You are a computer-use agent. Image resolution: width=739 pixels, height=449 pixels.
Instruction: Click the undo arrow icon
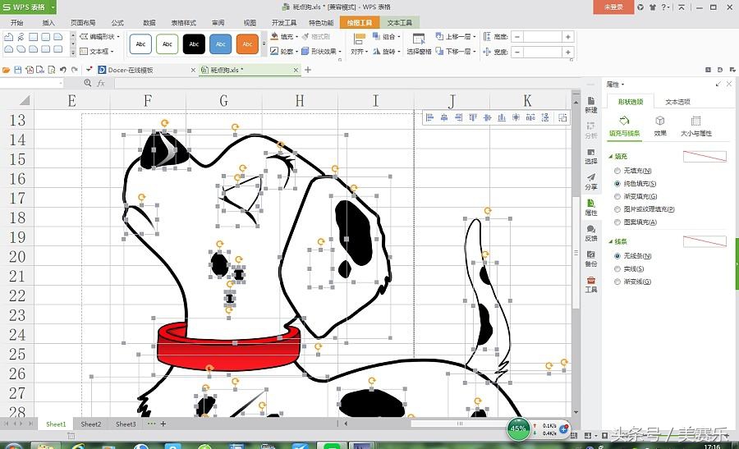62,70
